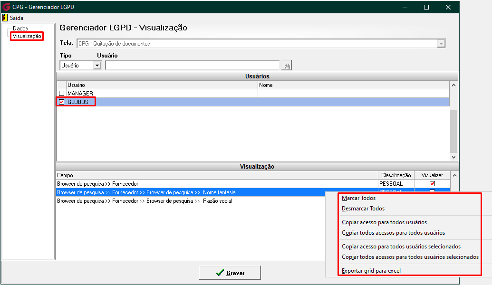
Task: Select row Browser de pesquisa >> Fornecedor
Action: (x=217, y=184)
